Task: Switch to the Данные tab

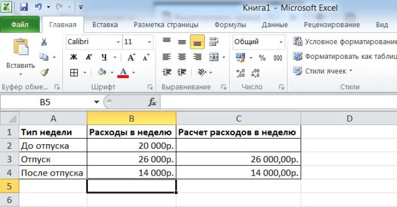Action: click(274, 25)
